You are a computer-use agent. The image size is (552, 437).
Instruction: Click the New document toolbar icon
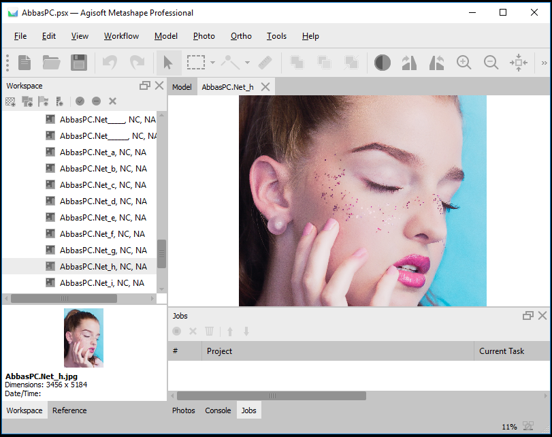pyautogui.click(x=25, y=63)
